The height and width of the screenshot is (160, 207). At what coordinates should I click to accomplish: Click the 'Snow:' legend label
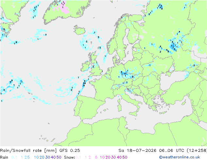70,157
